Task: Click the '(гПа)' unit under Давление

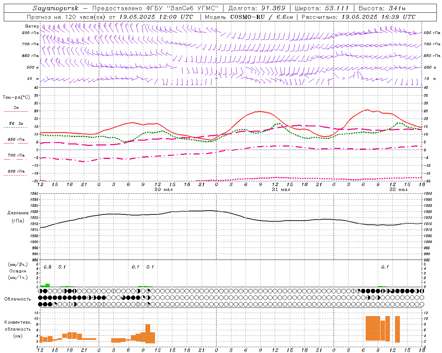Action: [x=18, y=221]
